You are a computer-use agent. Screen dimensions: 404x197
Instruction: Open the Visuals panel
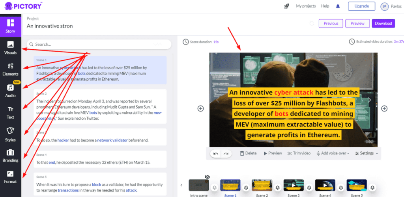click(x=11, y=48)
